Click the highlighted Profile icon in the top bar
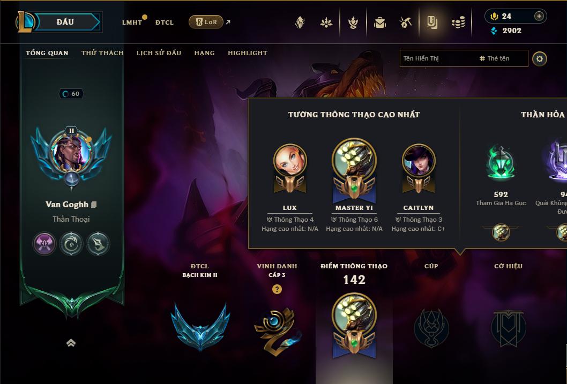 [x=432, y=22]
